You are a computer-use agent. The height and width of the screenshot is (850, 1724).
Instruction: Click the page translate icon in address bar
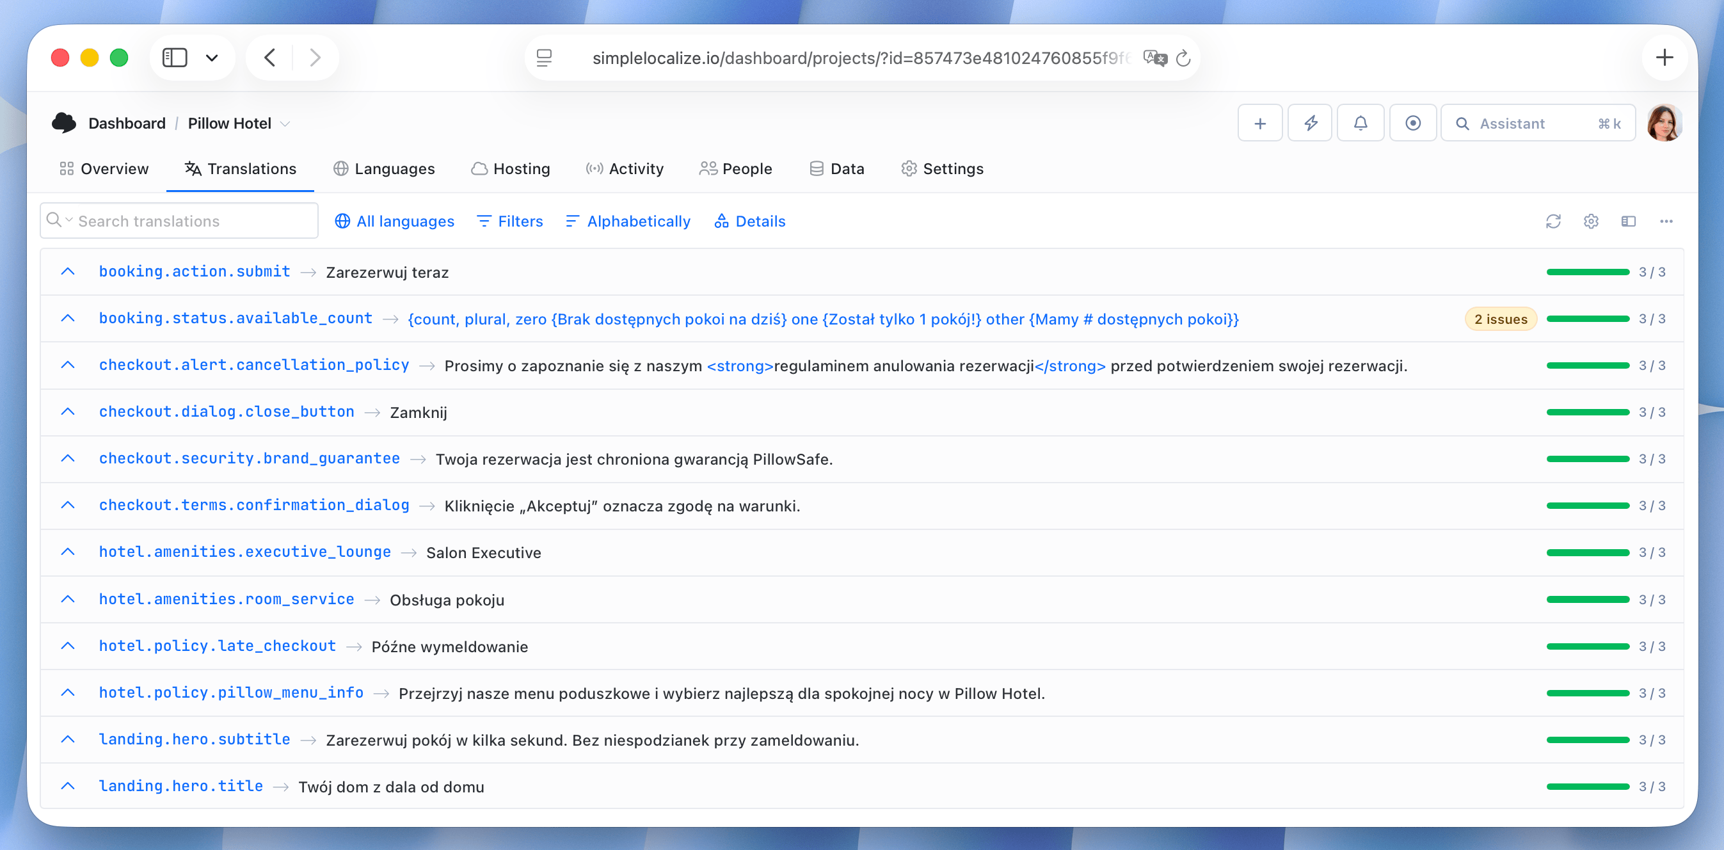pyautogui.click(x=1154, y=58)
